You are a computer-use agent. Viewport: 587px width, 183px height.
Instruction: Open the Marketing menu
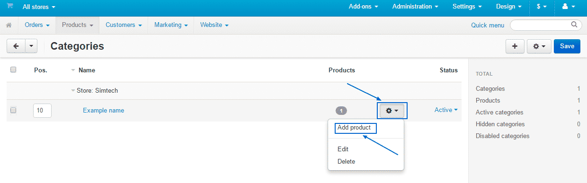tap(171, 25)
